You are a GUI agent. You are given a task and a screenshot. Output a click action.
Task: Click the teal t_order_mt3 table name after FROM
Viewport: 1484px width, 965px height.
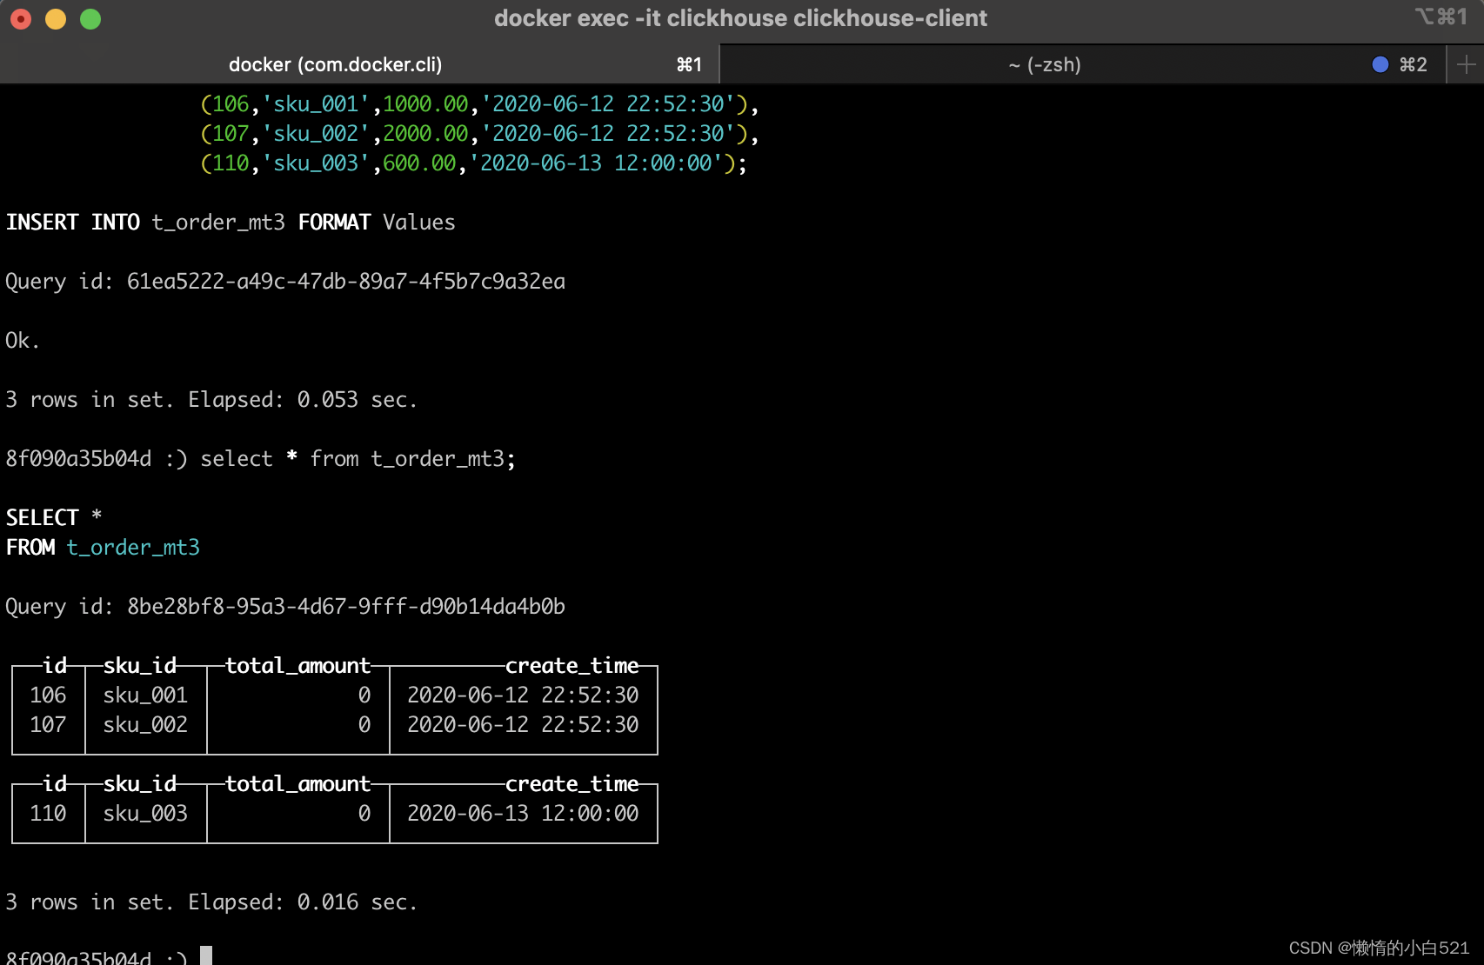133,548
